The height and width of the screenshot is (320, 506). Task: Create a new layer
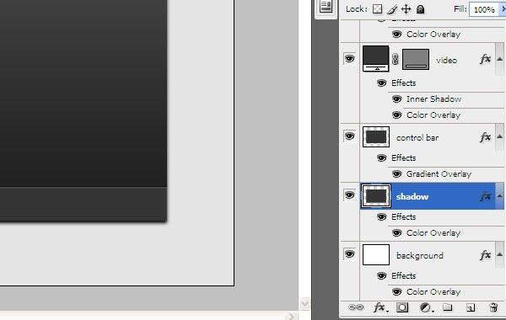[x=471, y=307]
